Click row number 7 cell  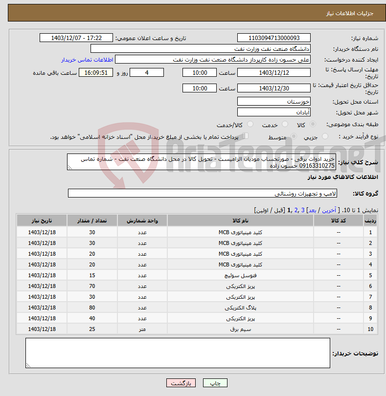point(370,297)
